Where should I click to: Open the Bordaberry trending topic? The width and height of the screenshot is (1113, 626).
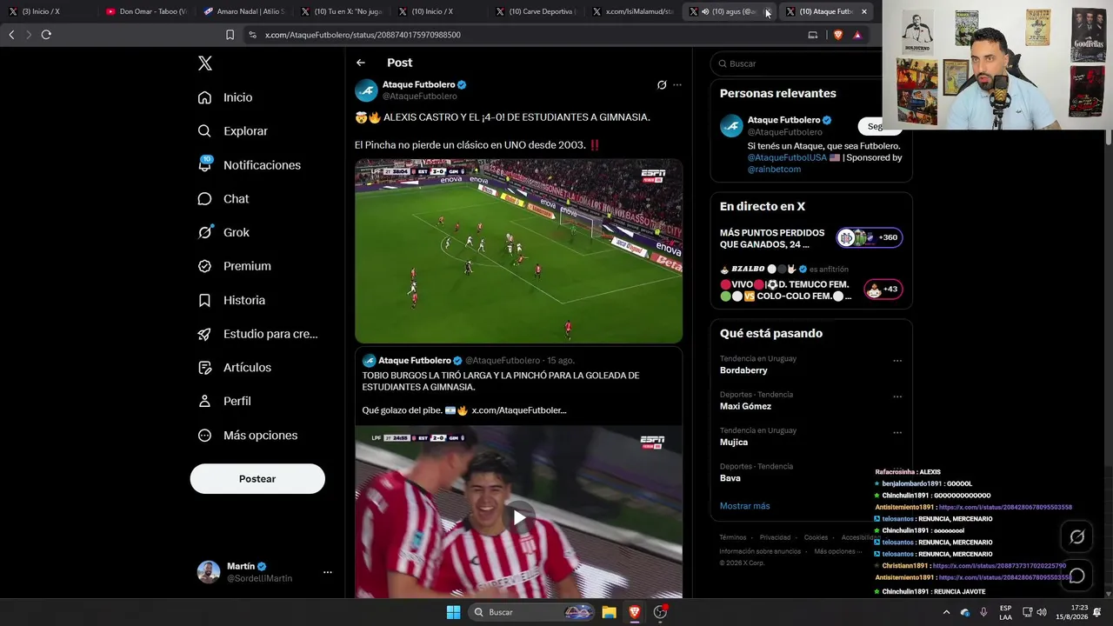tap(743, 370)
